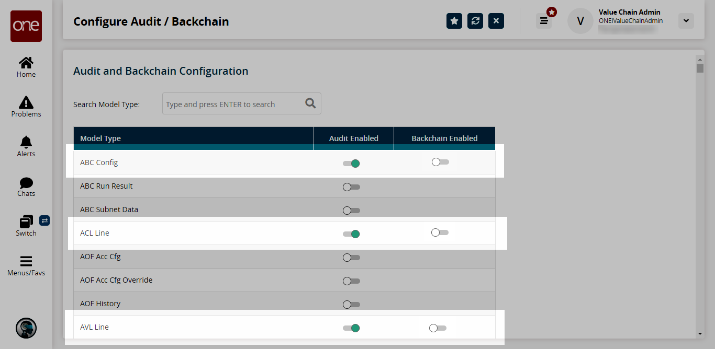Click the ONE logo icon
This screenshot has width=715, height=349.
coord(26,26)
